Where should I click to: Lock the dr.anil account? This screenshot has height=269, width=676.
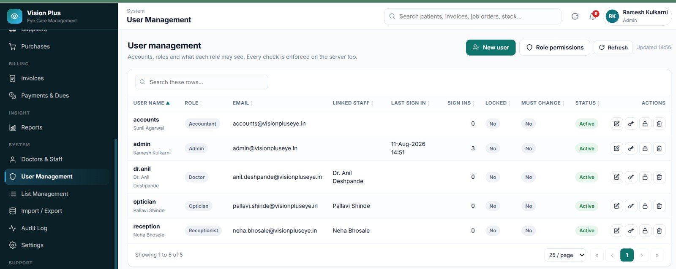coord(645,177)
